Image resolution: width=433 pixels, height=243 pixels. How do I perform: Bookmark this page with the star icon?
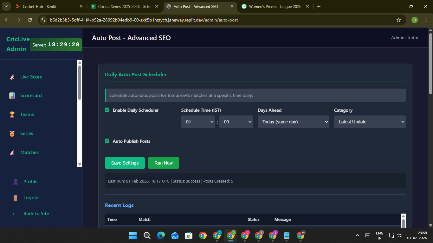click(399, 20)
